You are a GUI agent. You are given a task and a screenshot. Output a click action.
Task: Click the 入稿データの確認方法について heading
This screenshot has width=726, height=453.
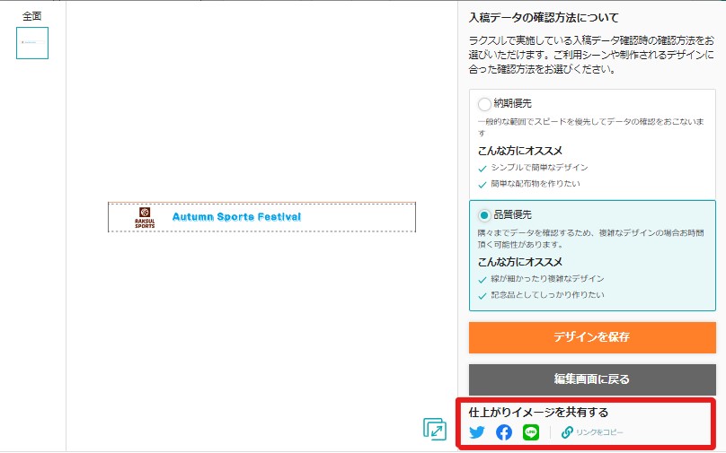click(544, 18)
